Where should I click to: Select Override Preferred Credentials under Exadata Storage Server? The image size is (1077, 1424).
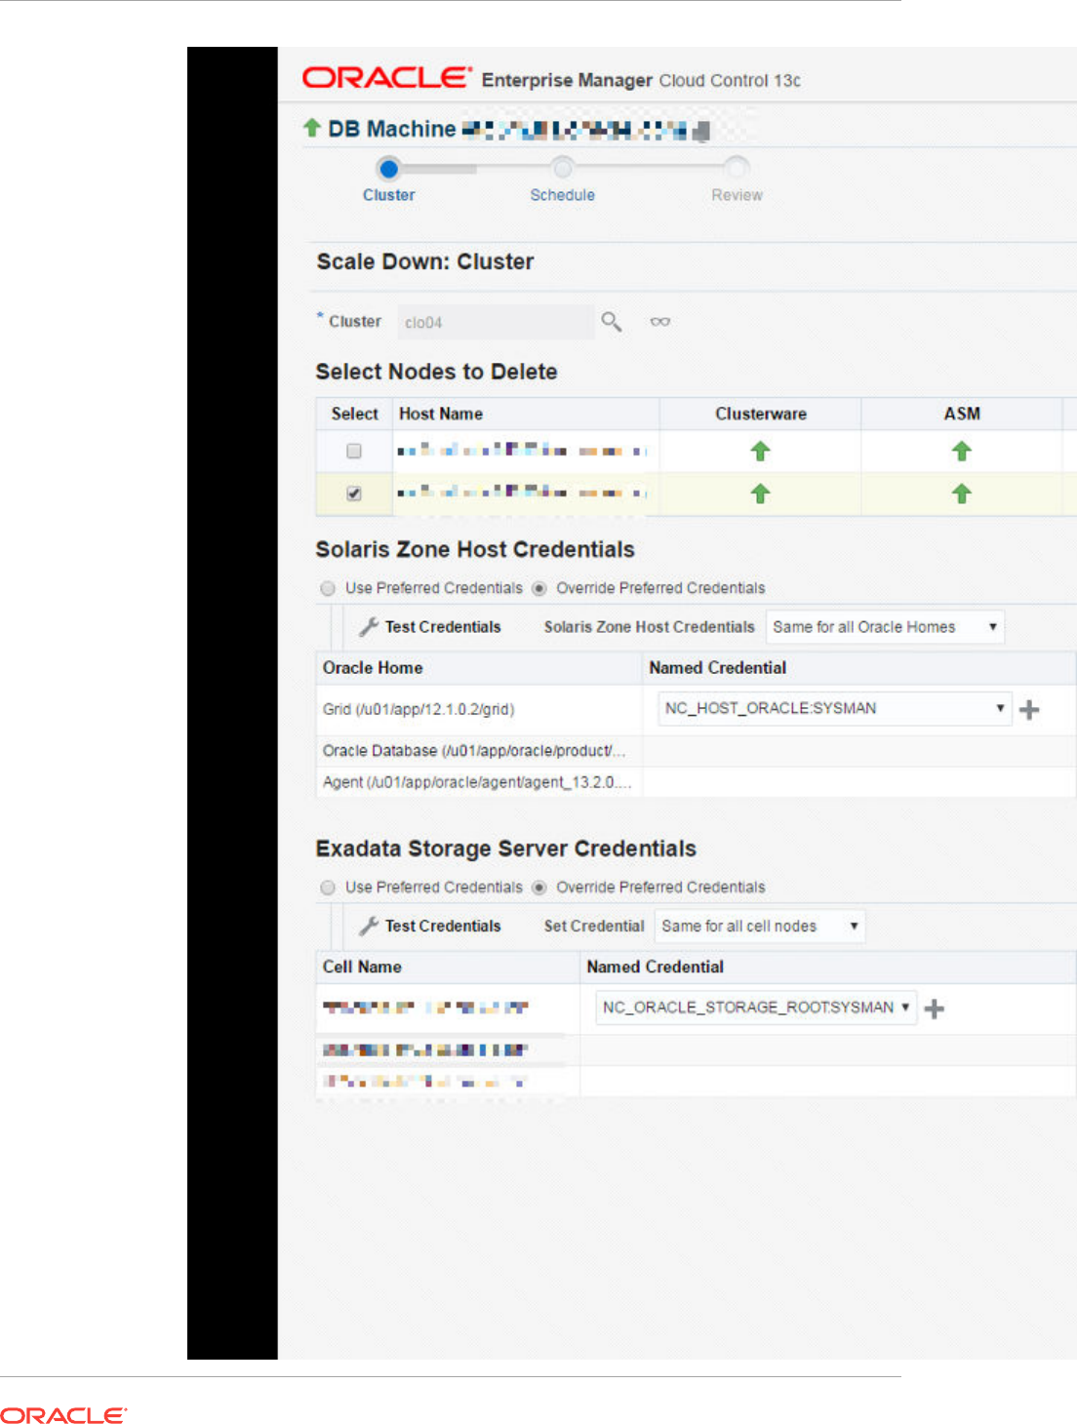539,888
